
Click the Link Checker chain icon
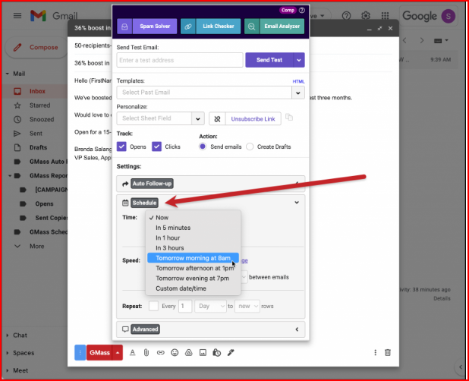pos(188,27)
